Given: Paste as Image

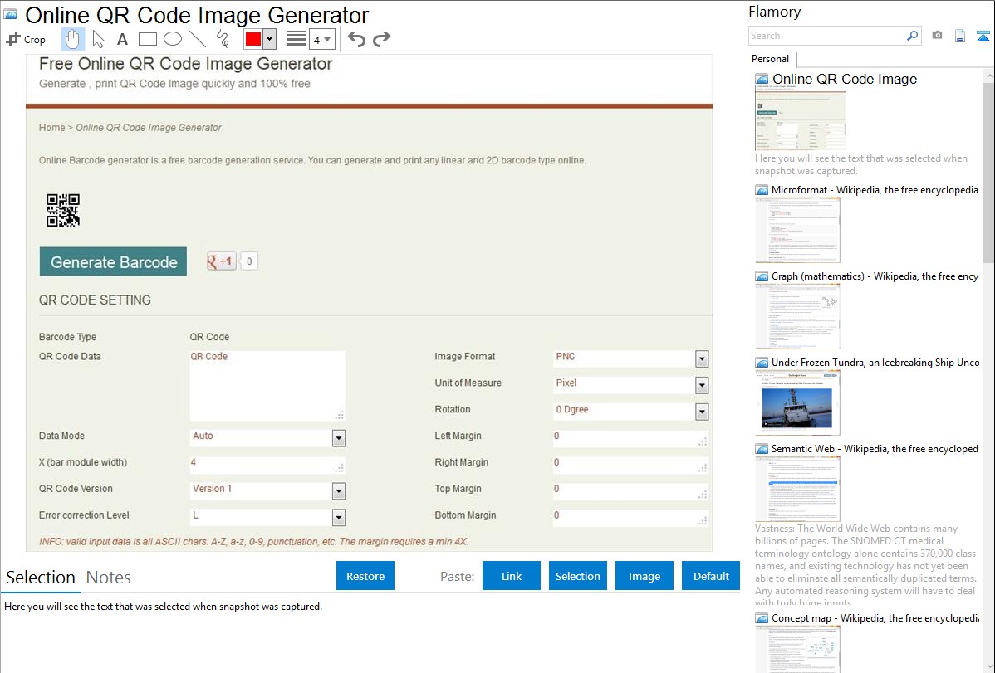Looking at the screenshot, I should click(x=644, y=576).
